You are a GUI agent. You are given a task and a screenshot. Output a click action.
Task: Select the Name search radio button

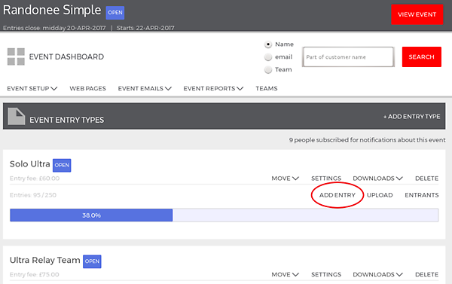tap(268, 44)
